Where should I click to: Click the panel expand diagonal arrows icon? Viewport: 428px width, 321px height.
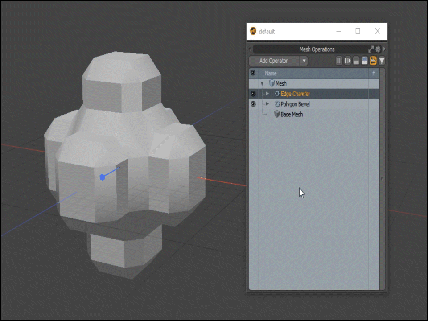(371, 49)
